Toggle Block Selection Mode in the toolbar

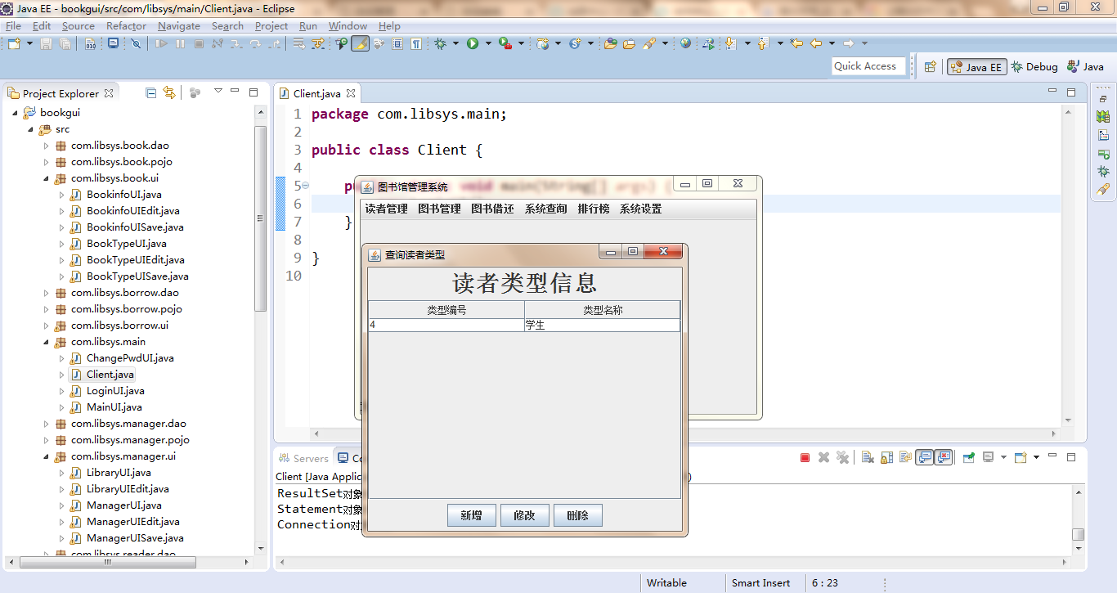pyautogui.click(x=397, y=43)
